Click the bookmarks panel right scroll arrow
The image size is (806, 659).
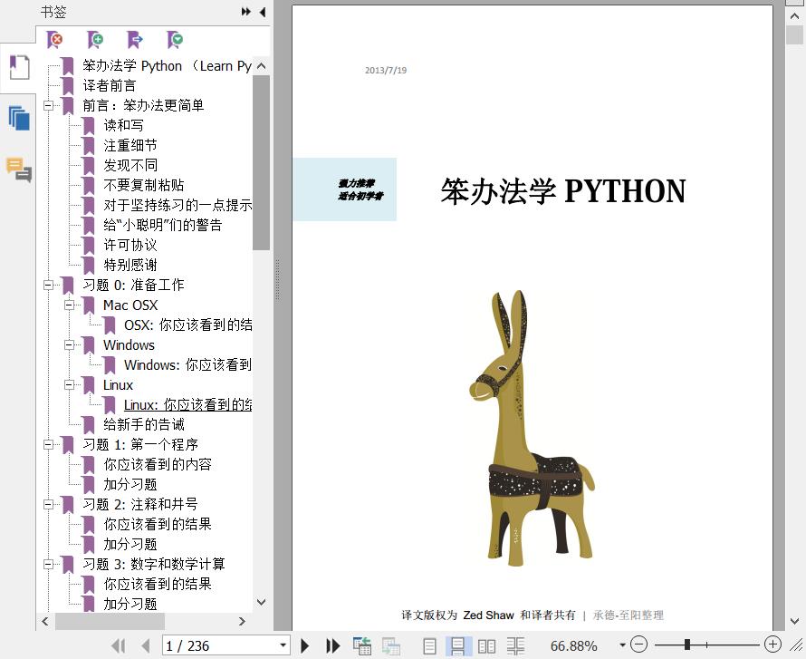(242, 622)
